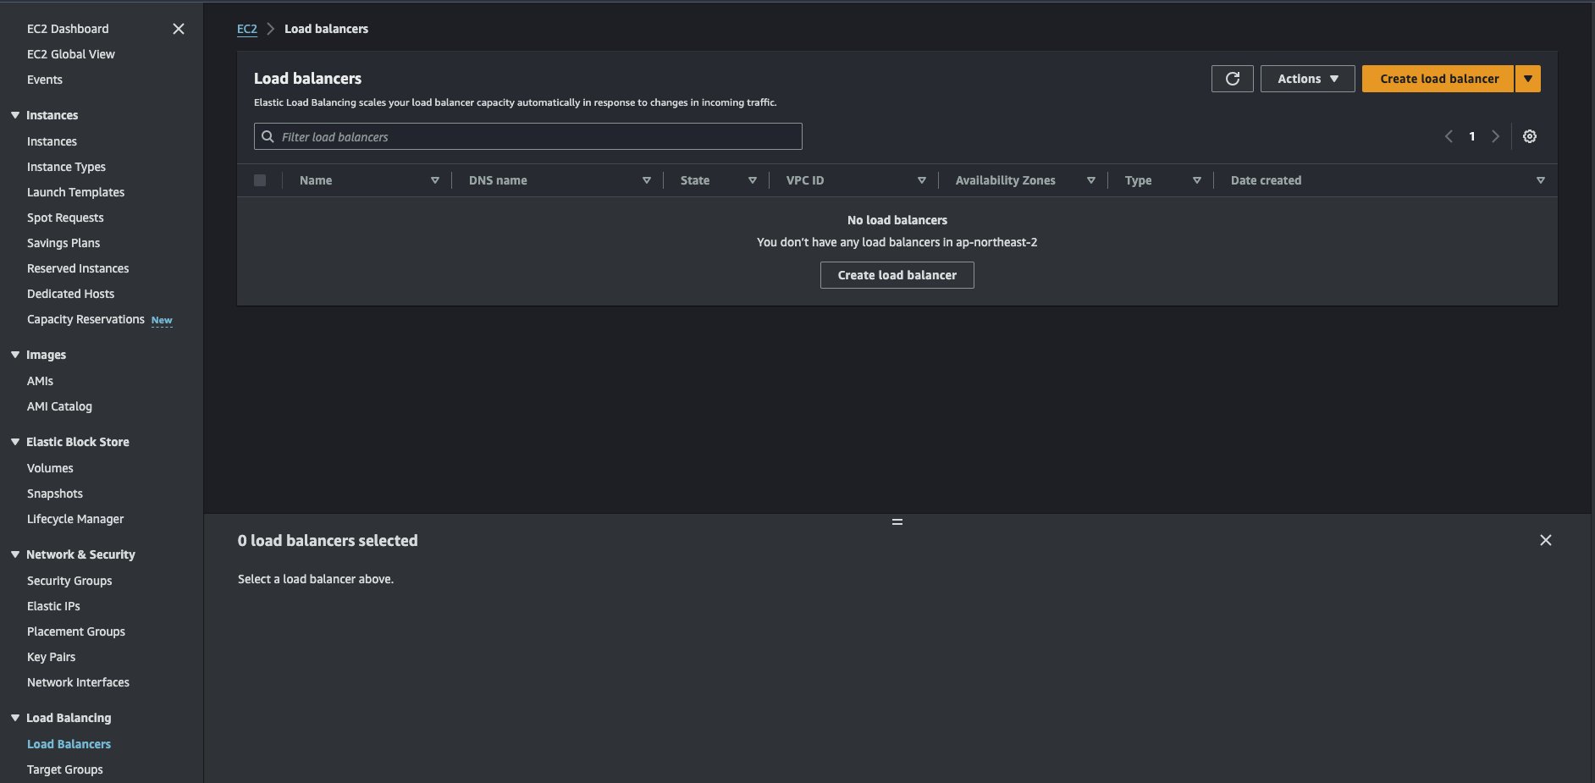Click Create load balancer in empty table
The image size is (1595, 783).
click(897, 275)
